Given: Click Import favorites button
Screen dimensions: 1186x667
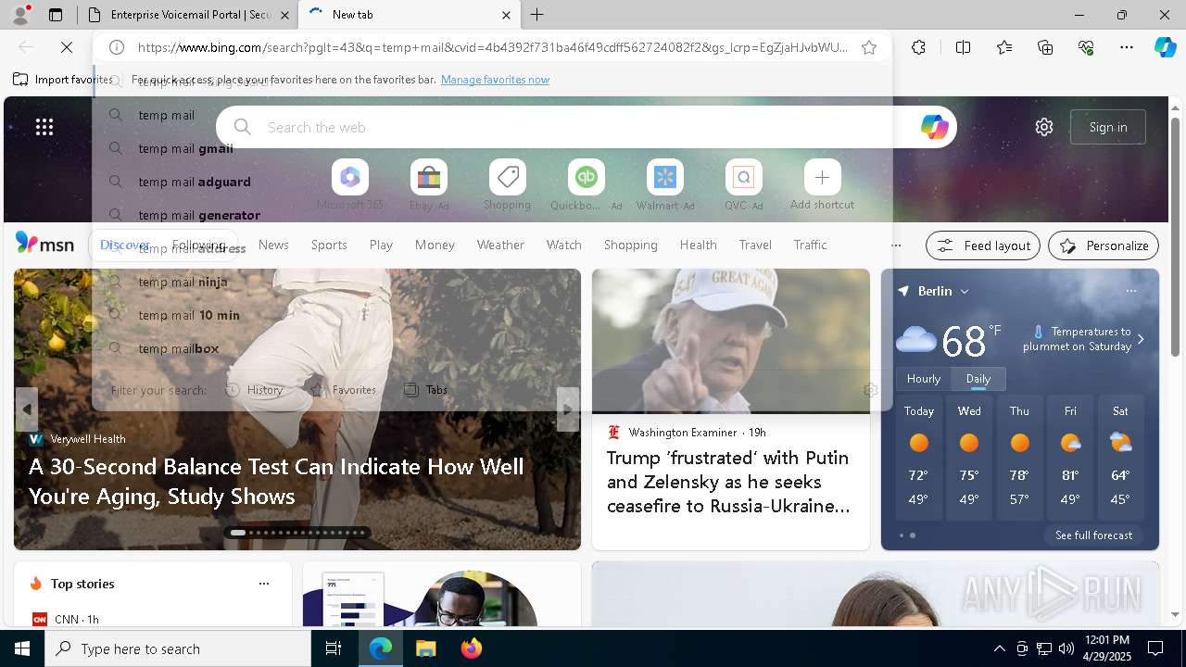Looking at the screenshot, I should [62, 80].
